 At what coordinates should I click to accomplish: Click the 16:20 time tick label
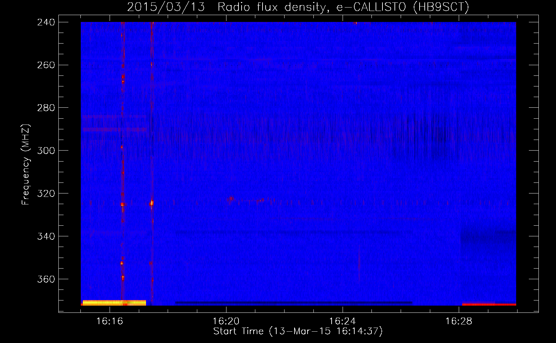pyautogui.click(x=226, y=321)
